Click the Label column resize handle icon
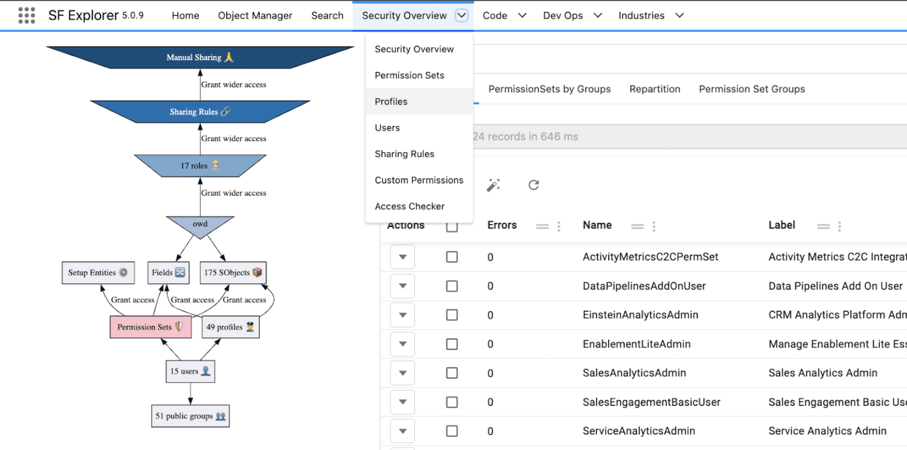This screenshot has height=450, width=907. [x=823, y=226]
